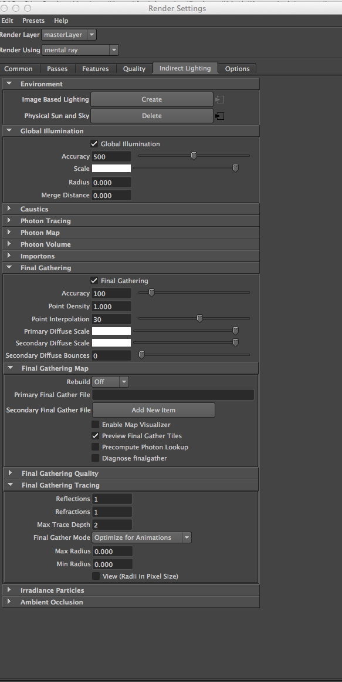Click the Primary Final Gather File field
The height and width of the screenshot is (682, 342).
[173, 395]
